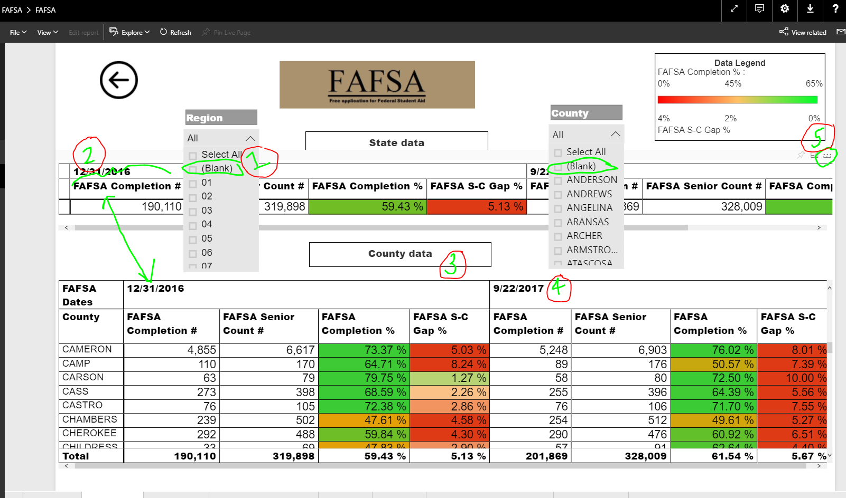Image resolution: width=846 pixels, height=498 pixels.
Task: Open full screen mode icon
Action: click(734, 8)
